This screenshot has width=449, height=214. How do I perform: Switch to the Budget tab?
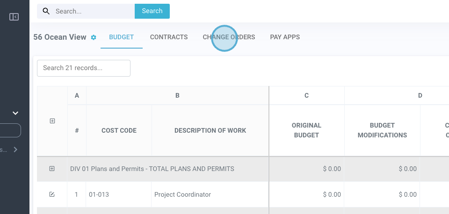tap(121, 37)
